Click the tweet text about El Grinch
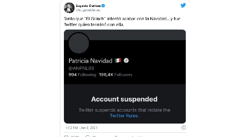This screenshot has height=137, width=245. coord(122,22)
